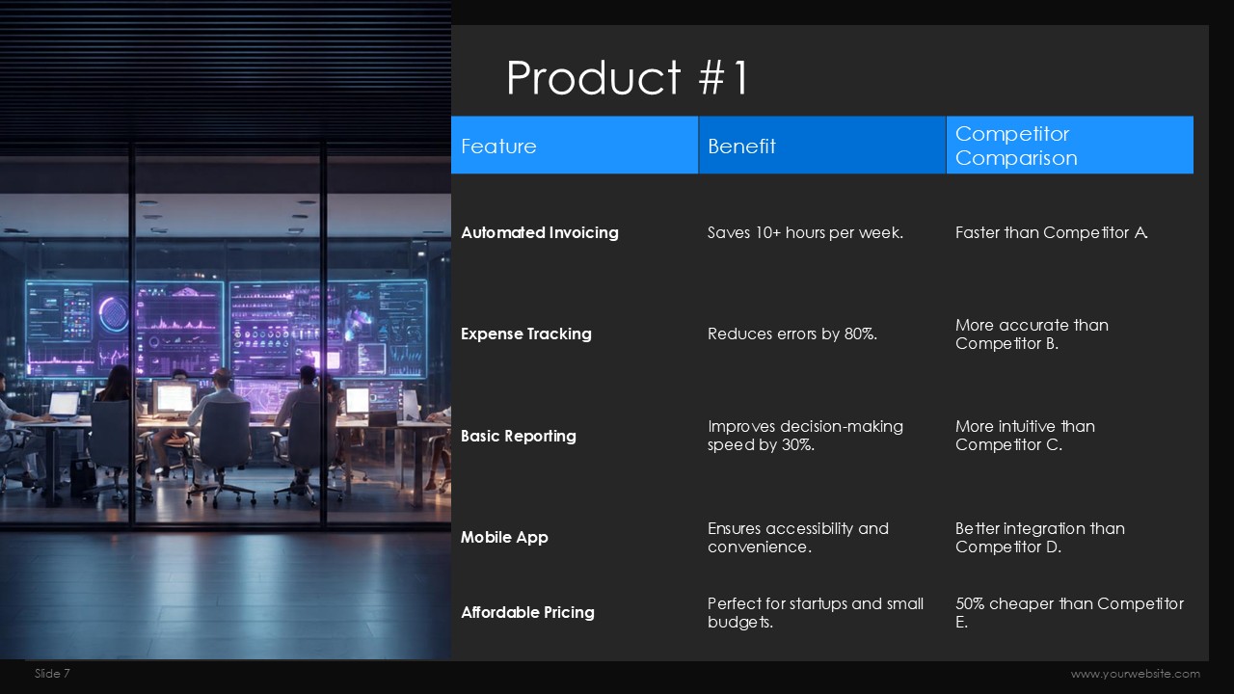Click the 'Competitor Comparison' header cell
This screenshot has width=1234, height=694.
(x=1016, y=146)
